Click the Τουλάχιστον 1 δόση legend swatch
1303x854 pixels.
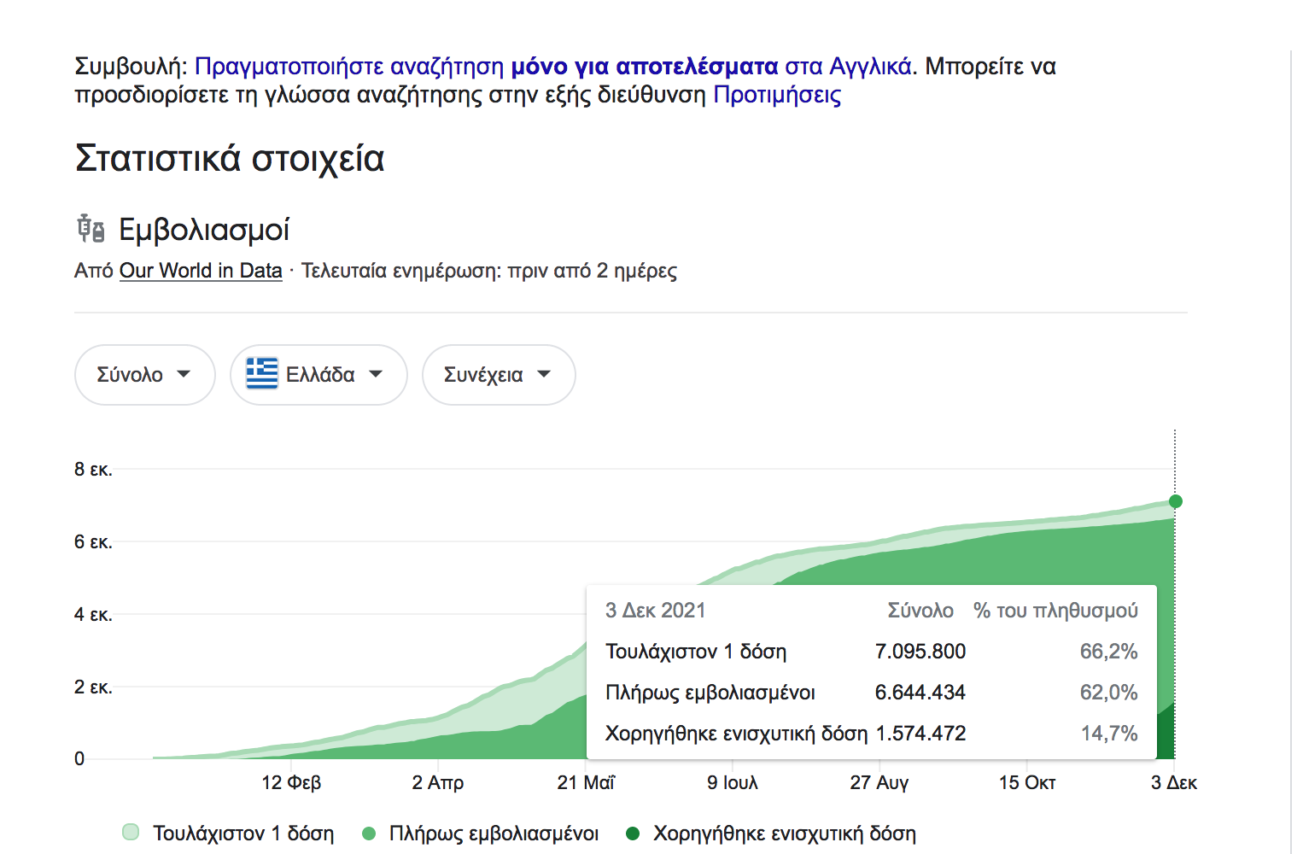point(131,832)
